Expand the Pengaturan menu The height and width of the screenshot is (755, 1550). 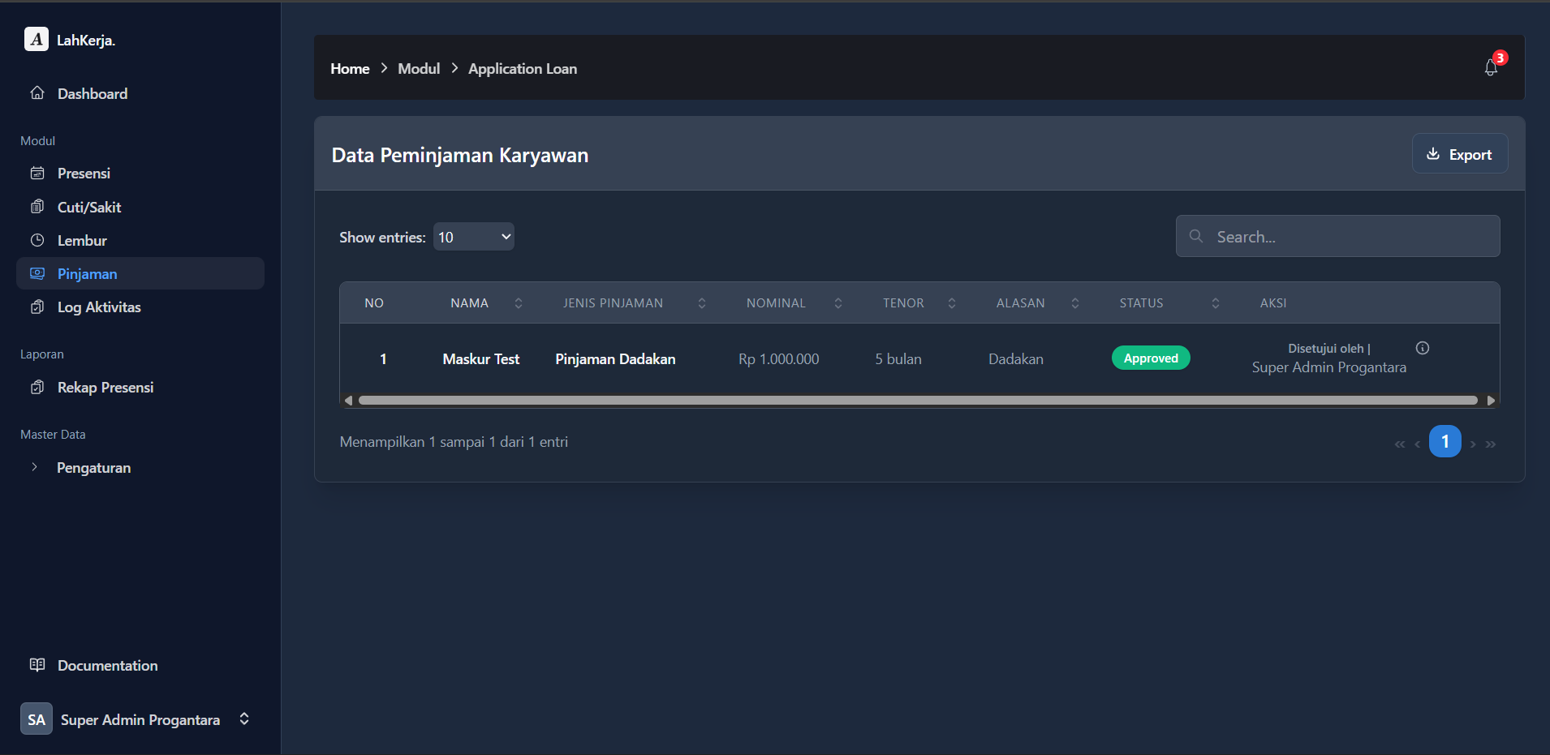tap(93, 467)
